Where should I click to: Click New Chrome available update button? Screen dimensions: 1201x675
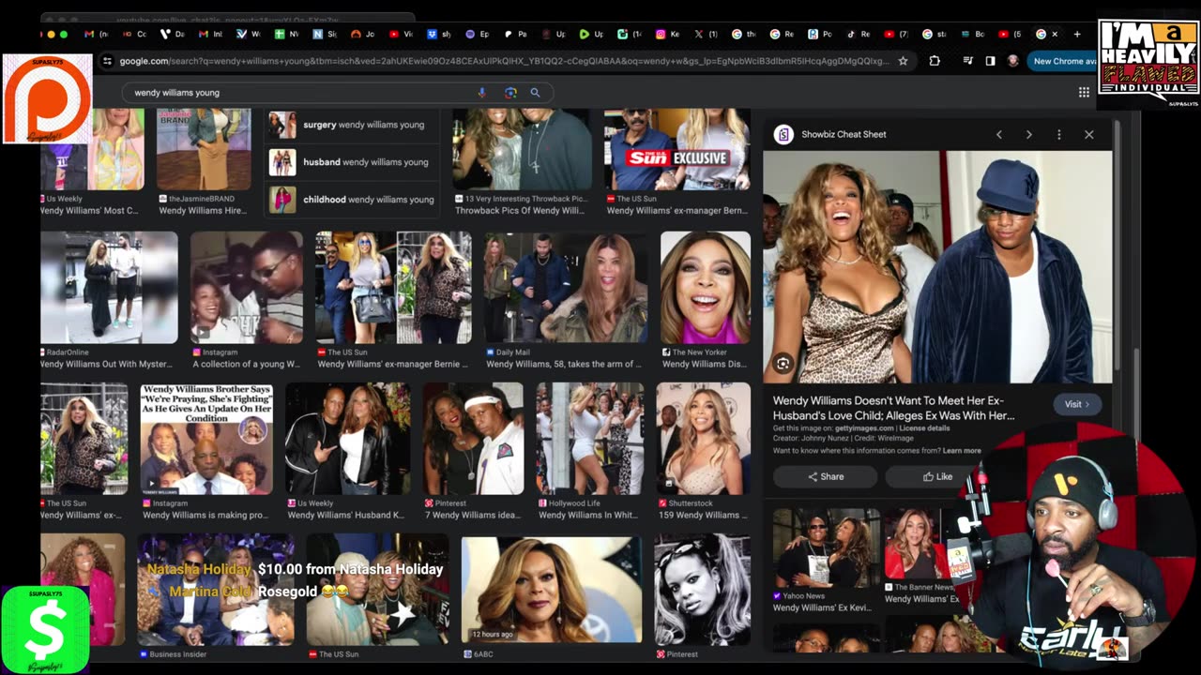[x=1062, y=61]
